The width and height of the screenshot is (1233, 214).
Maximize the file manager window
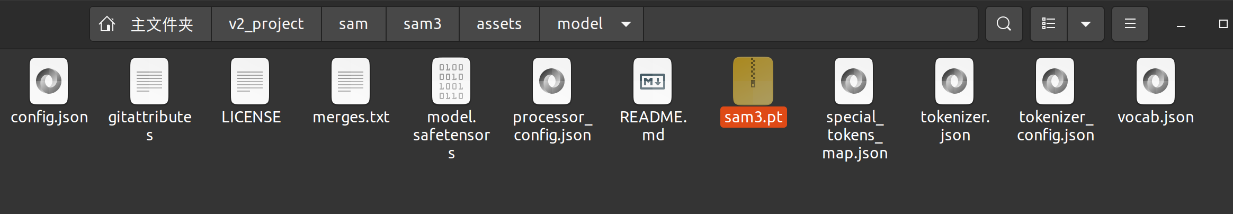[1223, 24]
